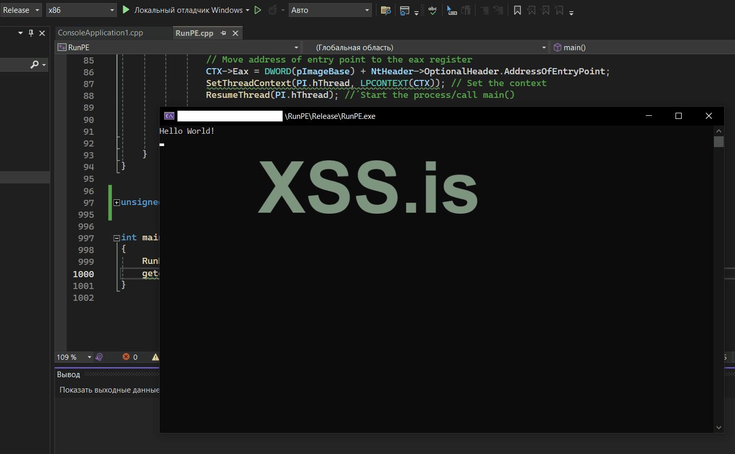Collapse the int main function block
This screenshot has height=454, width=735.
[116, 238]
